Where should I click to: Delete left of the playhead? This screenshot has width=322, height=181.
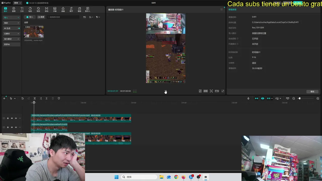(x=41, y=98)
